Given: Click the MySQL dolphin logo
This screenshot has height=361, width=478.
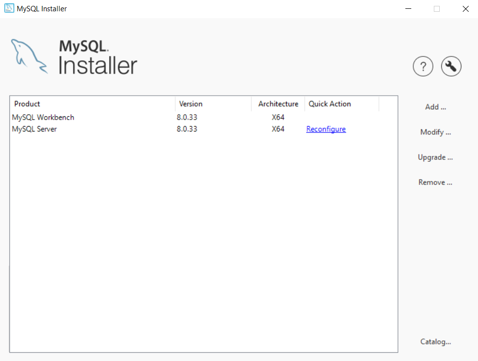Looking at the screenshot, I should (x=28, y=55).
